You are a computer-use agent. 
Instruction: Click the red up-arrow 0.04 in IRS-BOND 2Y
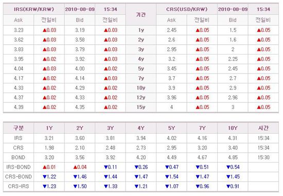point(80,167)
